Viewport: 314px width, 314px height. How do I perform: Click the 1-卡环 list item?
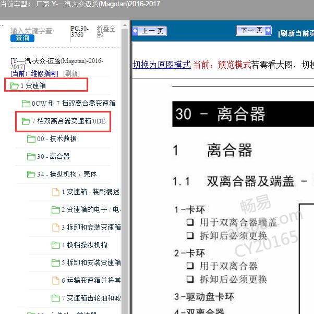190,210
